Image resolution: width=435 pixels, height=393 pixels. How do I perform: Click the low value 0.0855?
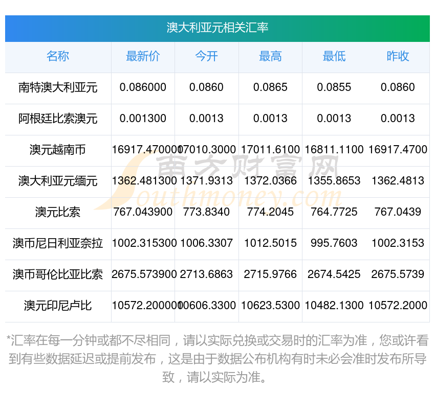tap(334, 87)
